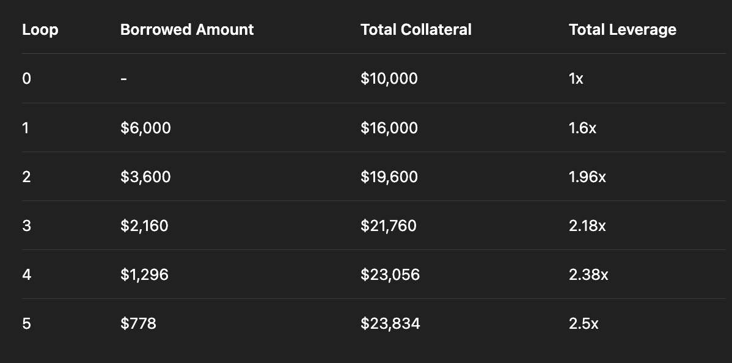Viewport: 732px width, 363px height.
Task: Click the Borrowed Amount column header
Action: click(x=186, y=29)
